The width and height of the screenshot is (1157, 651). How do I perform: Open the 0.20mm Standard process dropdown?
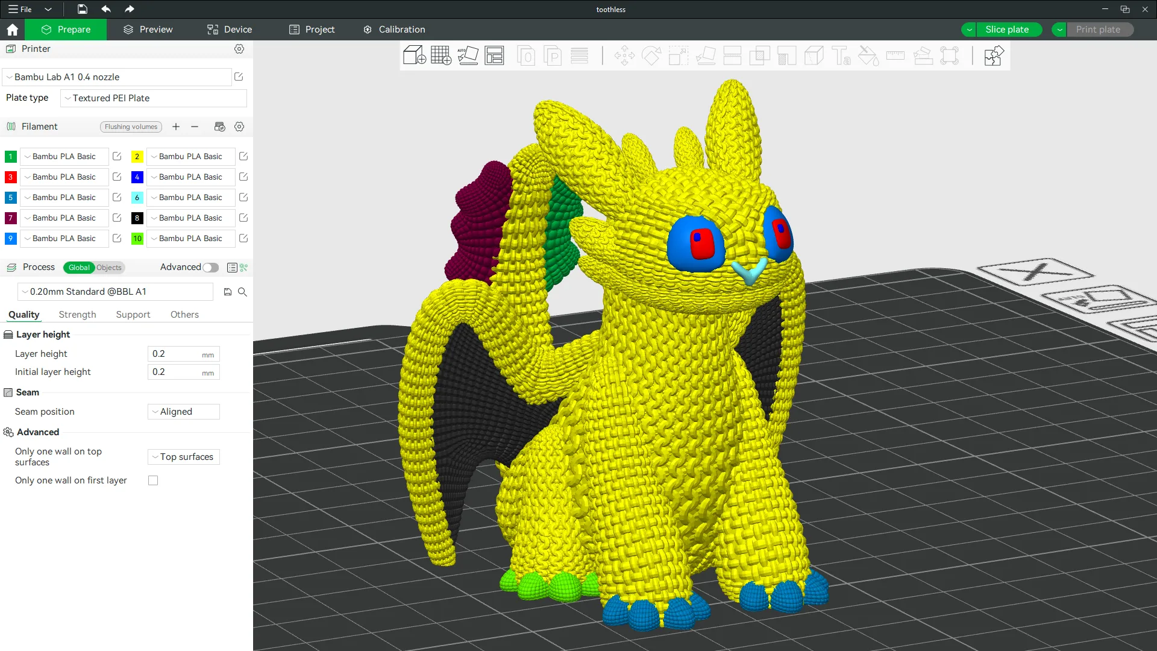coord(115,292)
